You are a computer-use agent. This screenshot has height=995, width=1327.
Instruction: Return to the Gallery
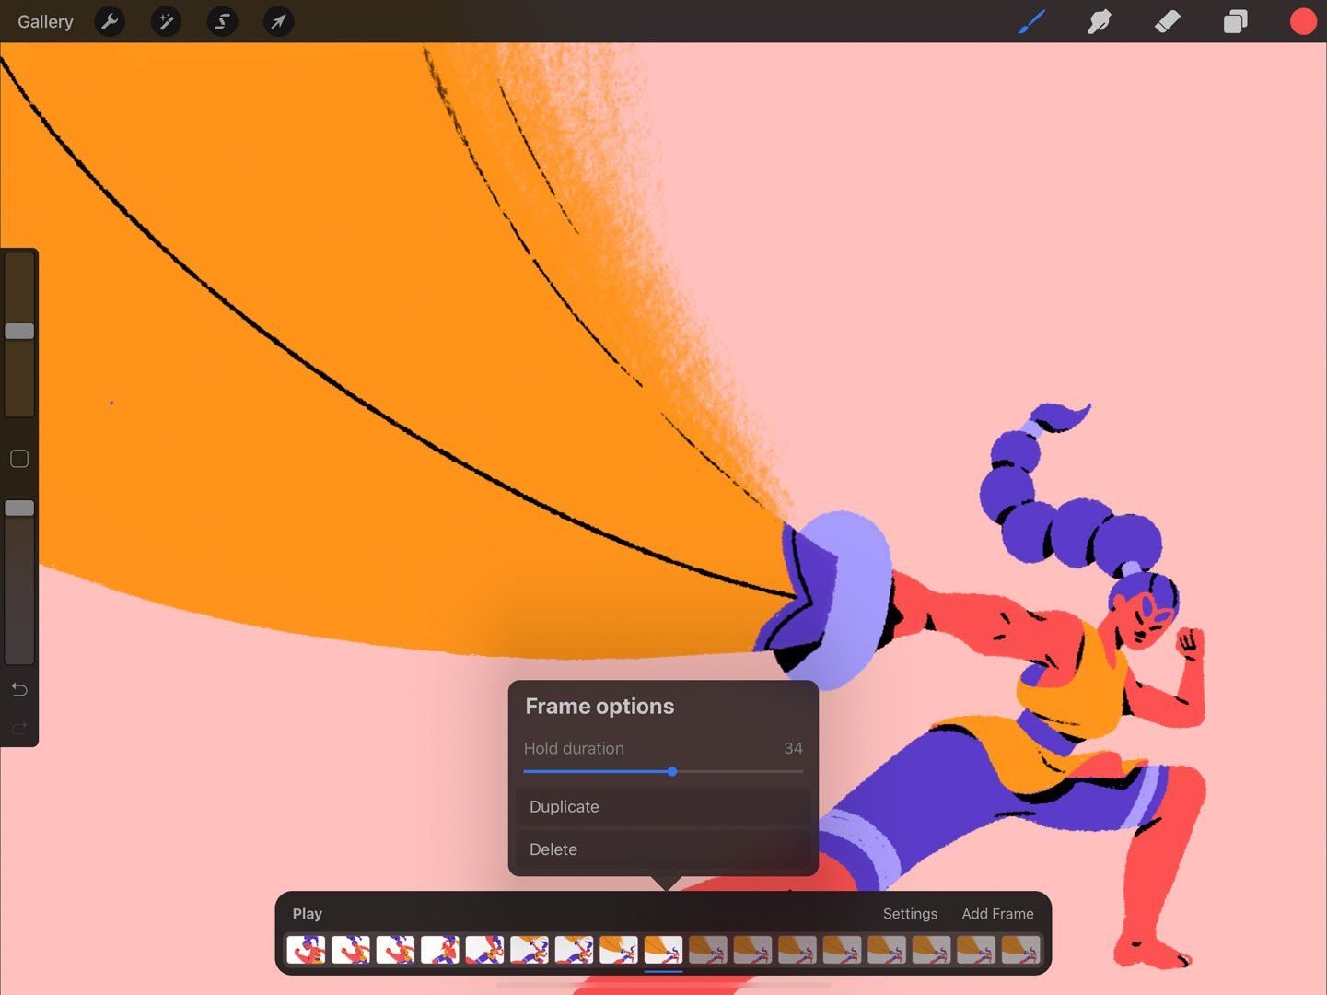click(45, 21)
